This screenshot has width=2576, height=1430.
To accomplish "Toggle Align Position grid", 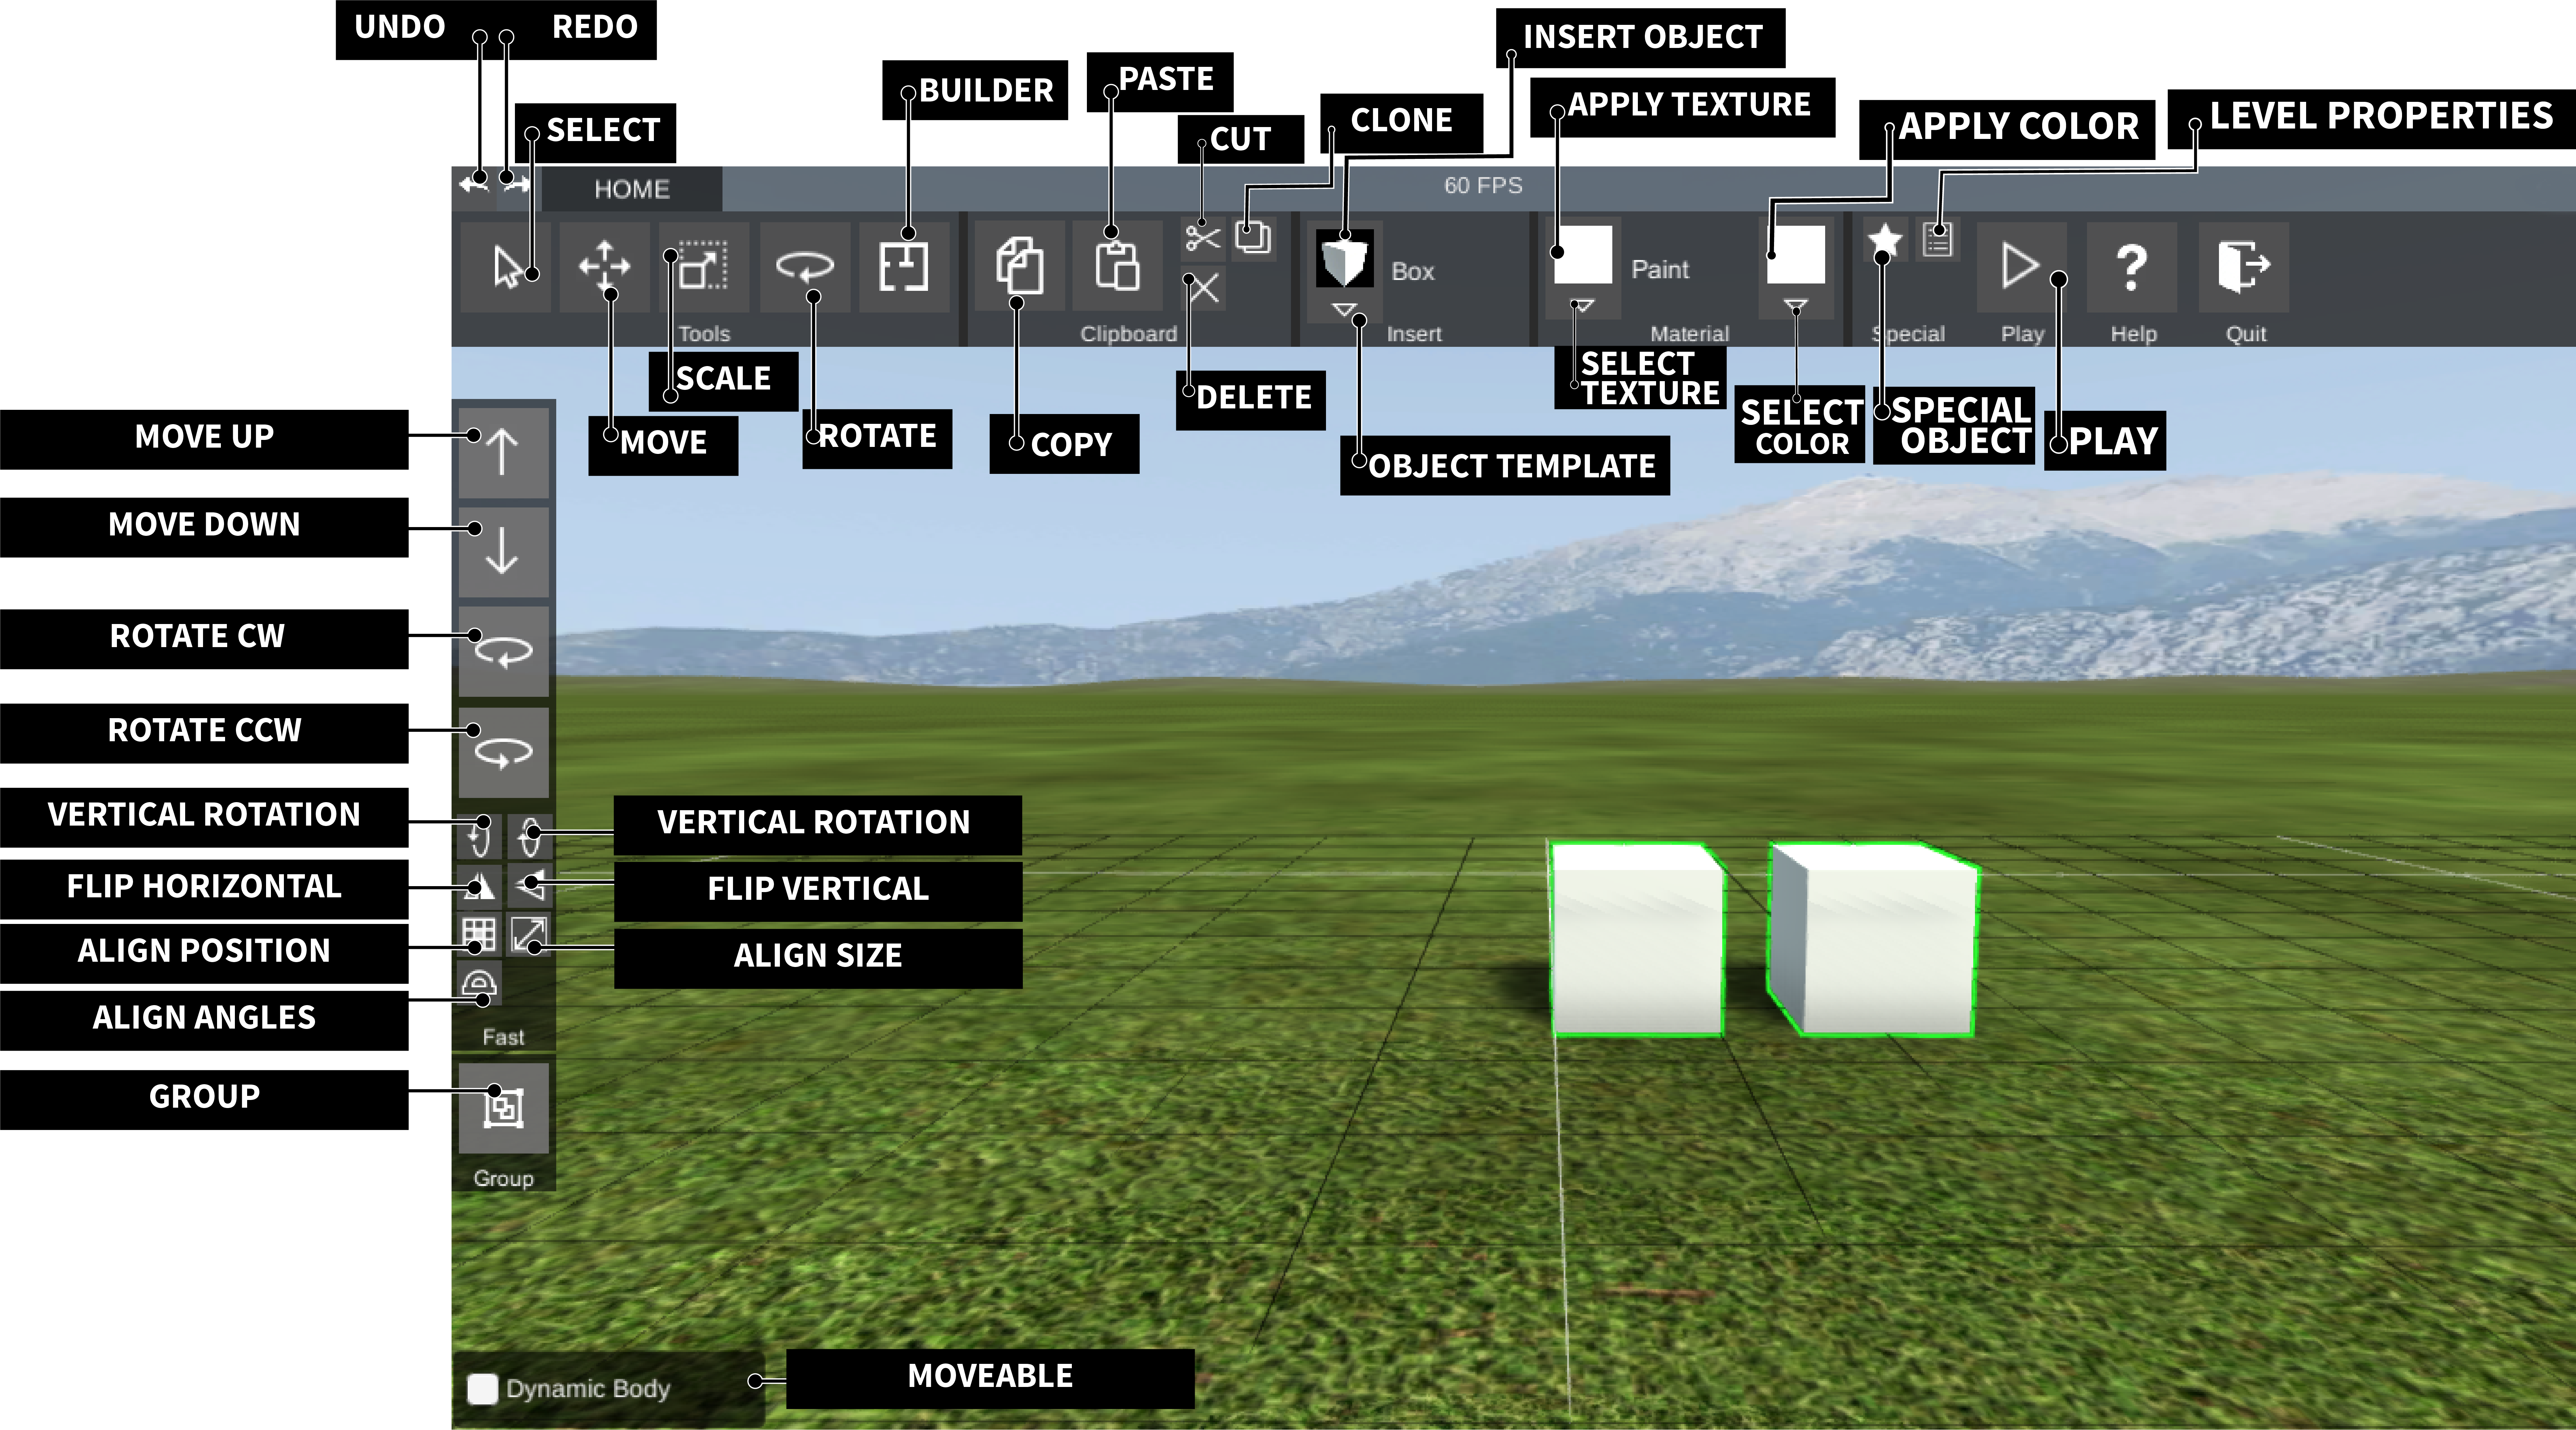I will click(x=479, y=935).
